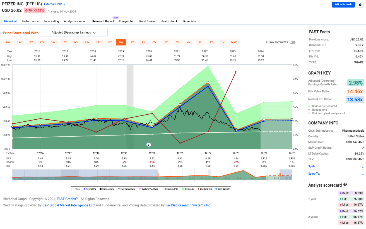The height and width of the screenshot is (229, 366).
Task: Click the left range slider handle
Action: tap(158, 175)
